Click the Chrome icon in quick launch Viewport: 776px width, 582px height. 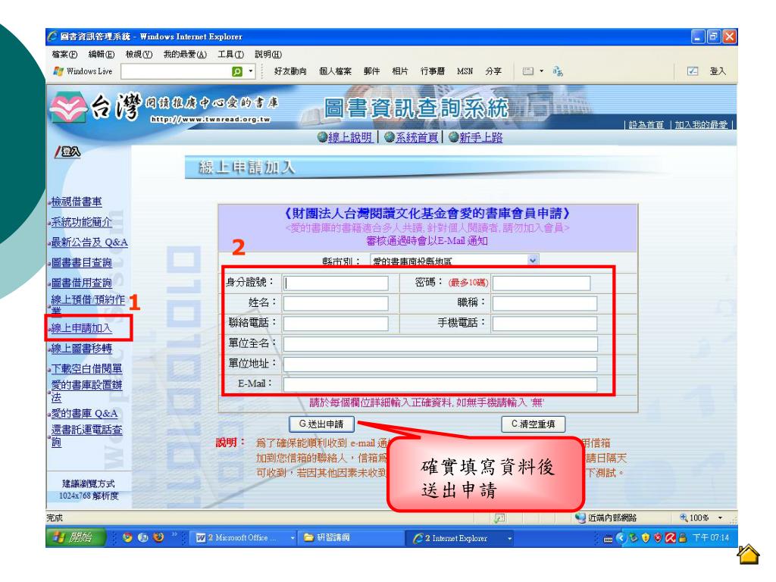point(127,537)
